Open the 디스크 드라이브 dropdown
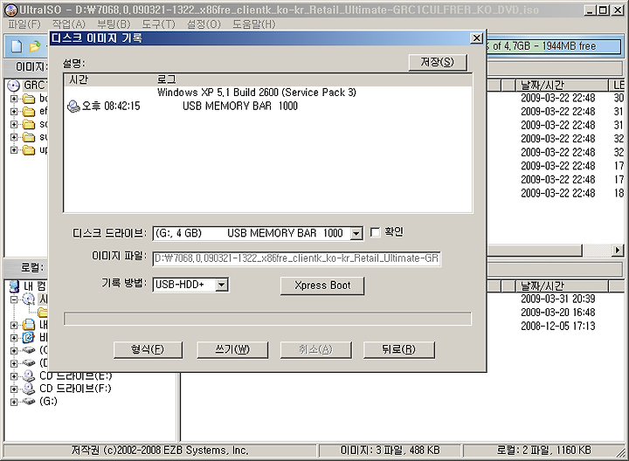629x461 pixels. click(356, 233)
